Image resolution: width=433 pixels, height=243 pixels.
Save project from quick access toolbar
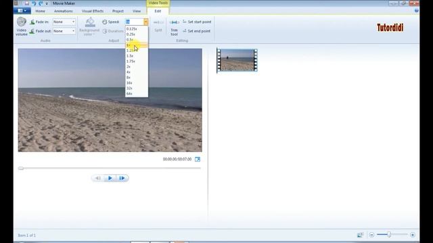coord(27,3)
